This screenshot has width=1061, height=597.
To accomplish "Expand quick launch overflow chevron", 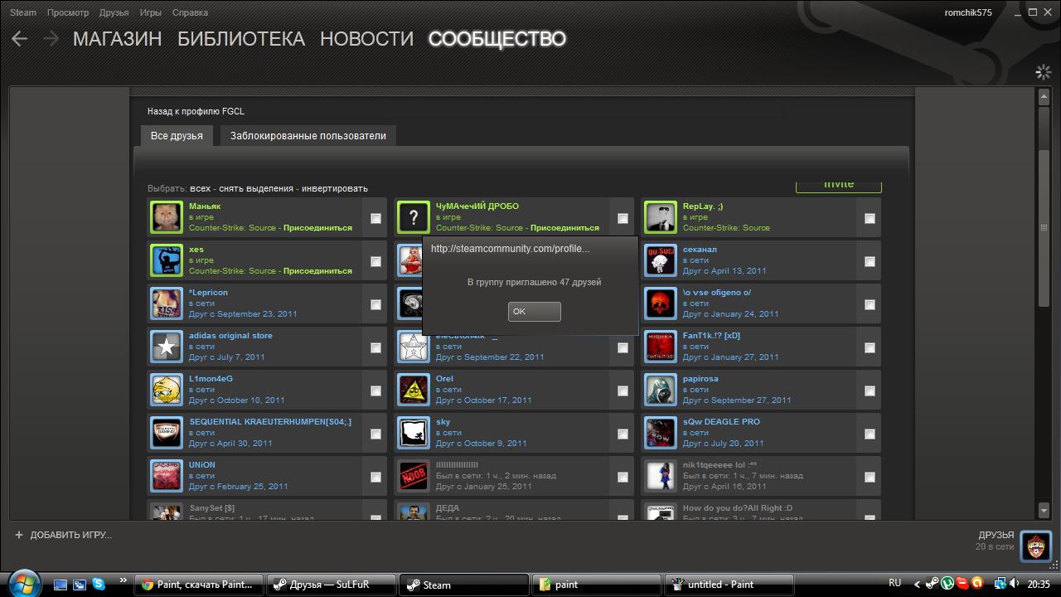I will [124, 580].
